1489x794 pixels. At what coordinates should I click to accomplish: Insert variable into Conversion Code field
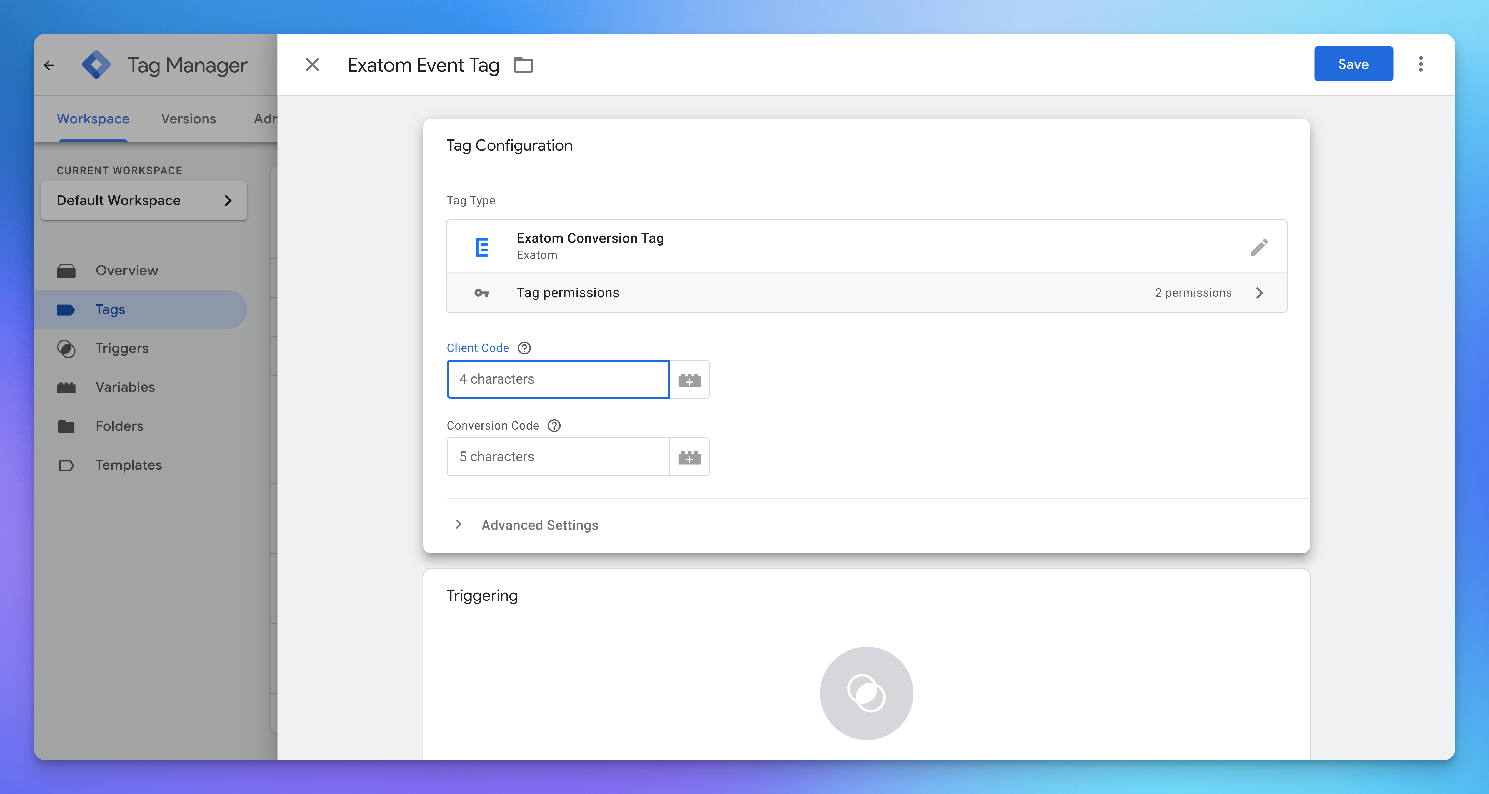689,457
